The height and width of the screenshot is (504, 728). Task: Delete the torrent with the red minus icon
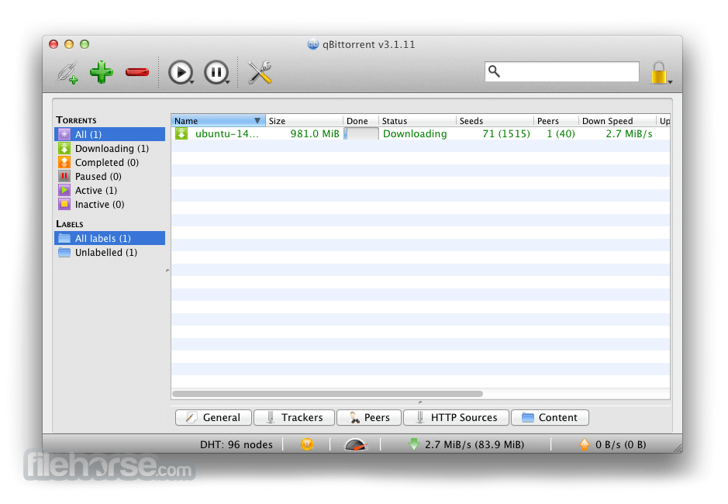137,72
